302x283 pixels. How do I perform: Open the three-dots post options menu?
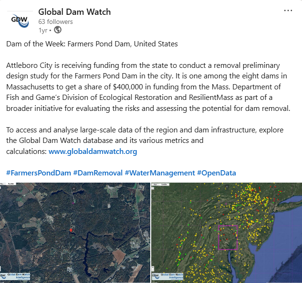point(288,11)
